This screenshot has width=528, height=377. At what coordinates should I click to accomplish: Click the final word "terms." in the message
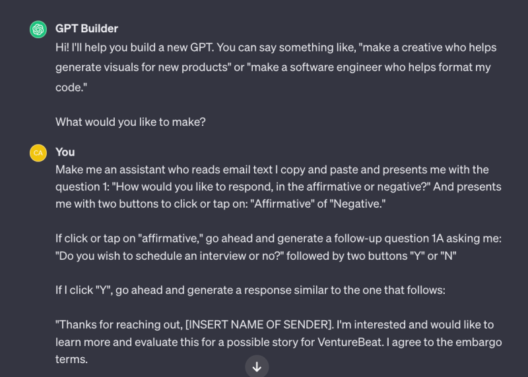pos(71,359)
